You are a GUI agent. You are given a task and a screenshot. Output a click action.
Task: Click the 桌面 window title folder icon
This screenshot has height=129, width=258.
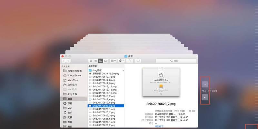[126, 56]
